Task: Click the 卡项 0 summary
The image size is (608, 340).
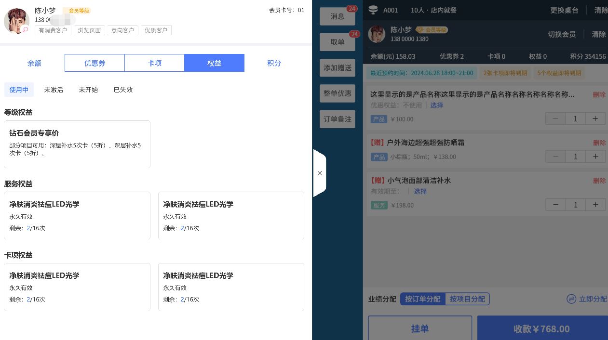Action: 496,56
